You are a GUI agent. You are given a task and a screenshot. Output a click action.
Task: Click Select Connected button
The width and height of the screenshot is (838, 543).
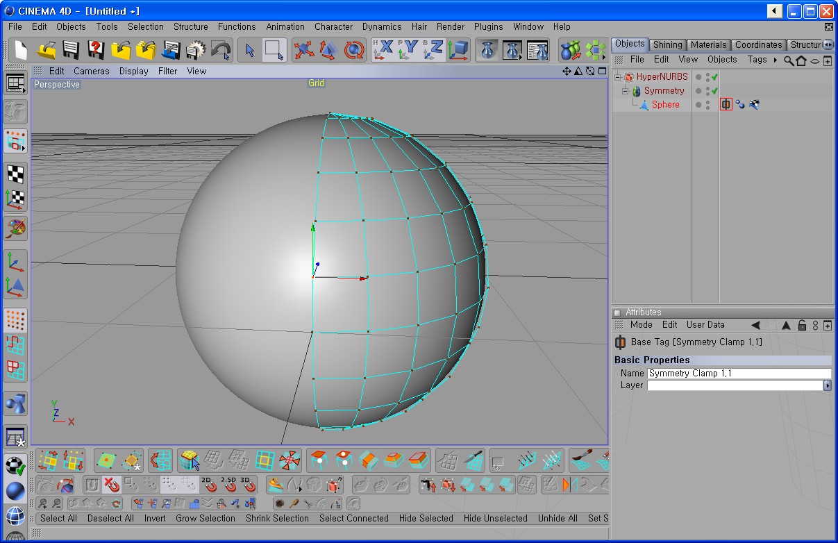354,518
